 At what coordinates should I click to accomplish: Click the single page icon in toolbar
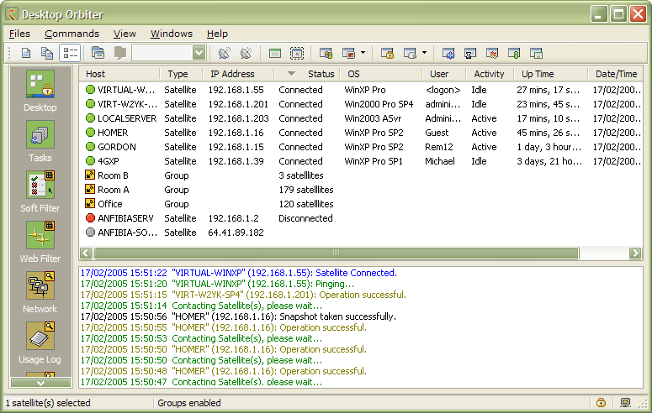point(26,53)
